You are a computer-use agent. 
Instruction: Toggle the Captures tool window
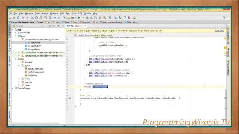tap(10, 60)
